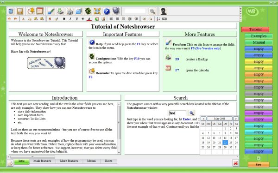The width and height of the screenshot is (278, 173).
Task: Open Configurations via the green gear icon
Action: point(88,11)
